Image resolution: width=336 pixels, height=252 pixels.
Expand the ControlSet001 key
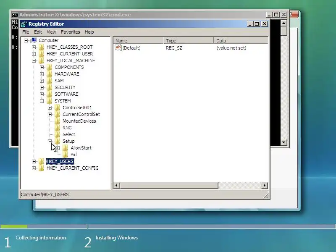tap(50, 108)
